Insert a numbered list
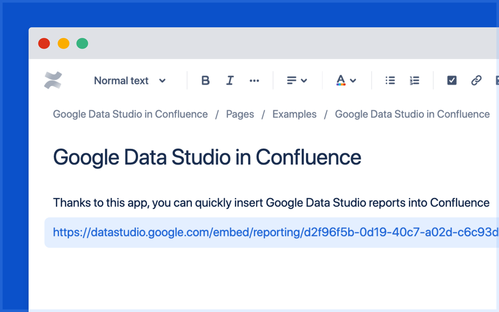Image resolution: width=499 pixels, height=312 pixels. click(x=414, y=81)
